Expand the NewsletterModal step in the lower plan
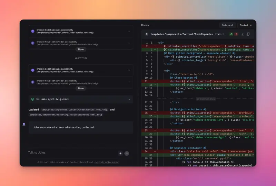276x186 pixels. pyautogui.click(x=129, y=82)
